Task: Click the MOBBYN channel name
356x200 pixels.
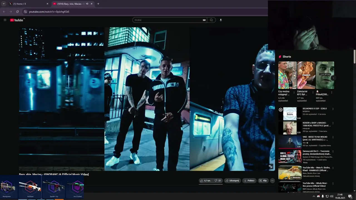Action: pyautogui.click(x=306, y=111)
